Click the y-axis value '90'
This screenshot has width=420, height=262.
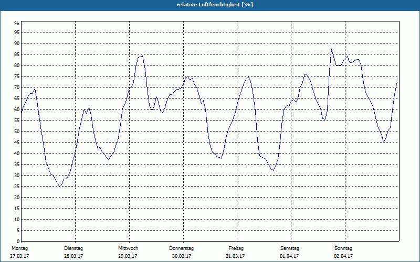point(17,43)
